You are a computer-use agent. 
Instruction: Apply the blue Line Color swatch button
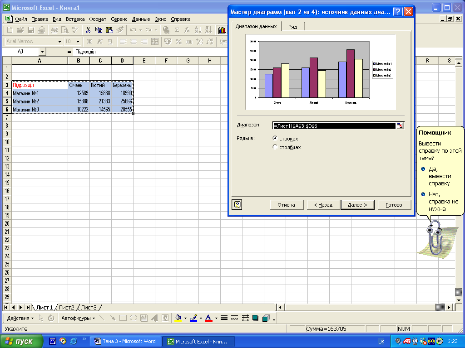coord(193,319)
